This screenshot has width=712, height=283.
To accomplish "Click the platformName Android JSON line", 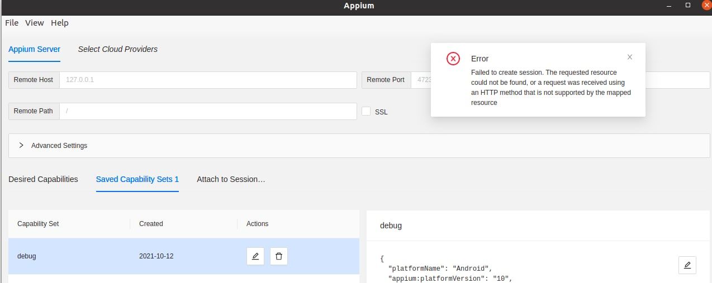I will [439, 268].
